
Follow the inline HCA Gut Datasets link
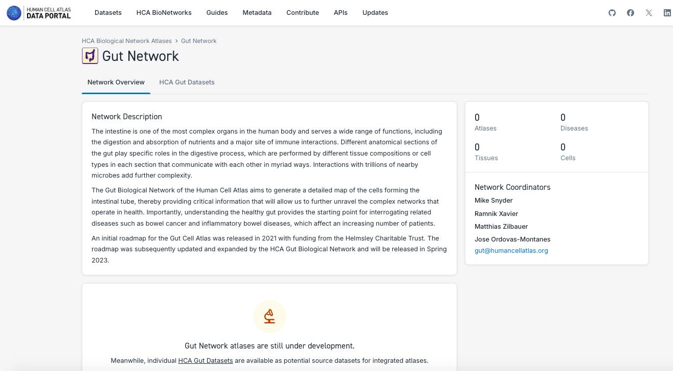[205, 361]
